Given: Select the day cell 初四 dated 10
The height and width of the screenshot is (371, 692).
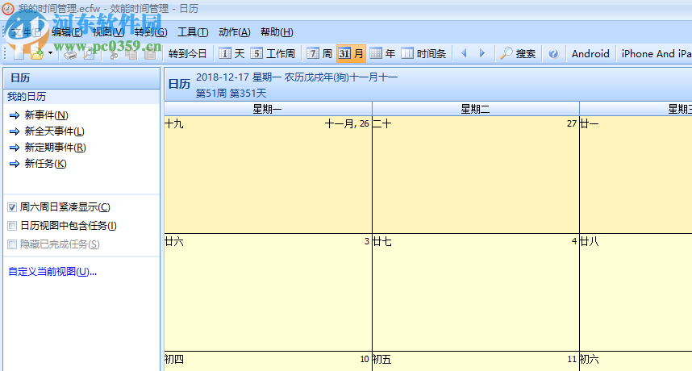Looking at the screenshot, I should [268, 361].
